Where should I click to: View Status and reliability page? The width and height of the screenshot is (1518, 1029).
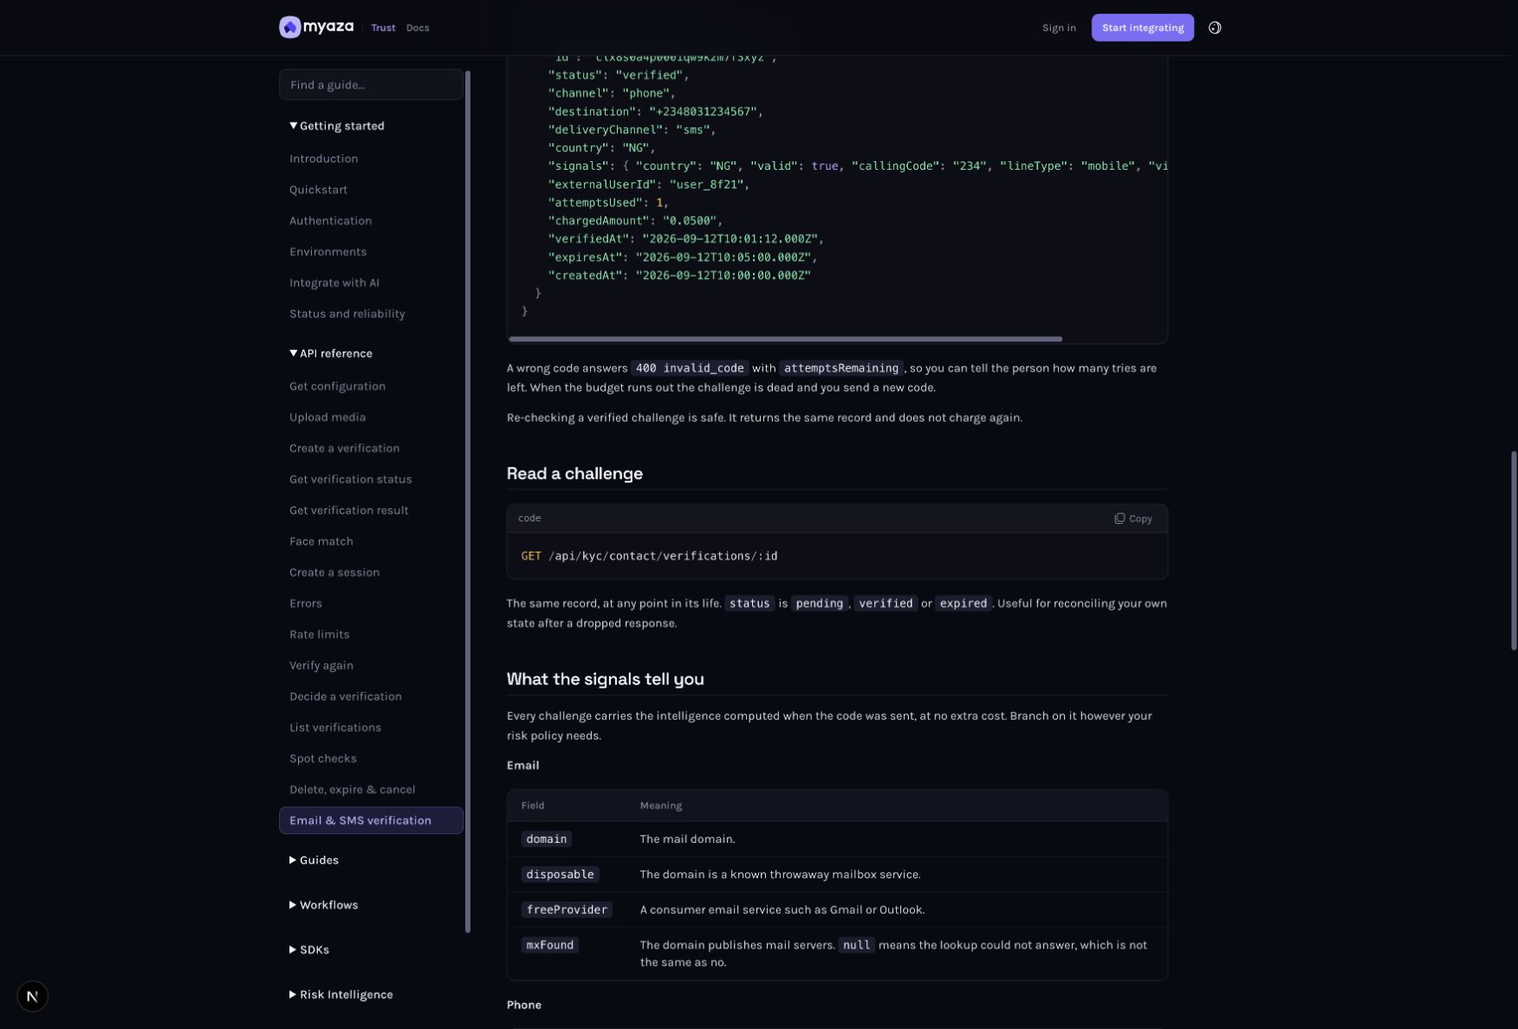[x=347, y=314]
